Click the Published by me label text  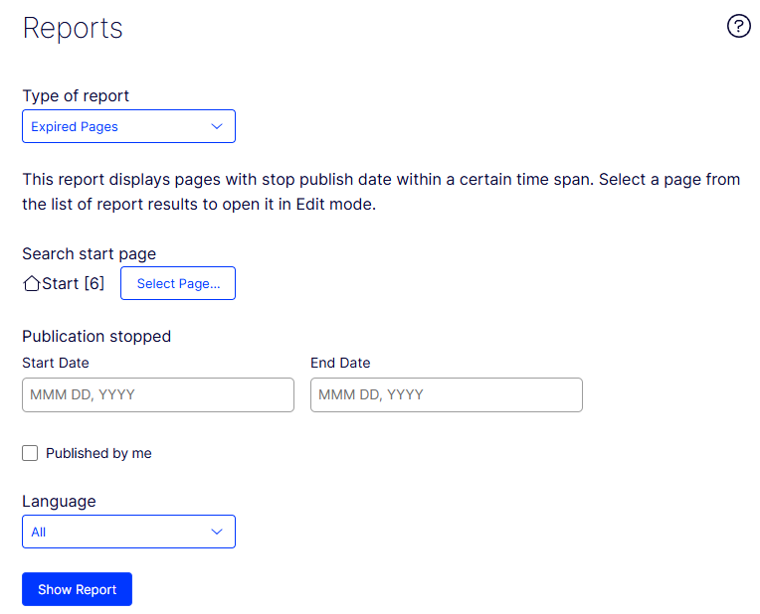[98, 453]
